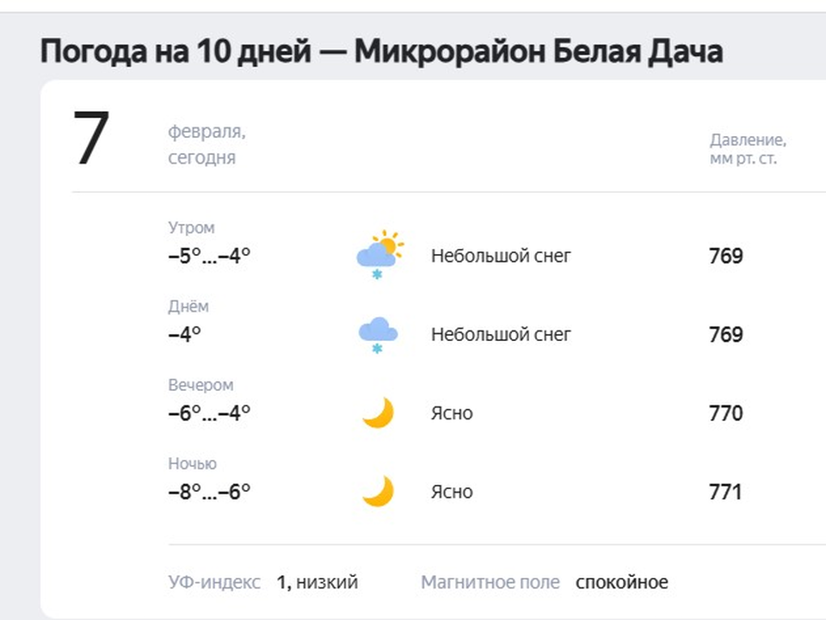Click the daytime snow cloud icon
This screenshot has width=826, height=620.
378,335
